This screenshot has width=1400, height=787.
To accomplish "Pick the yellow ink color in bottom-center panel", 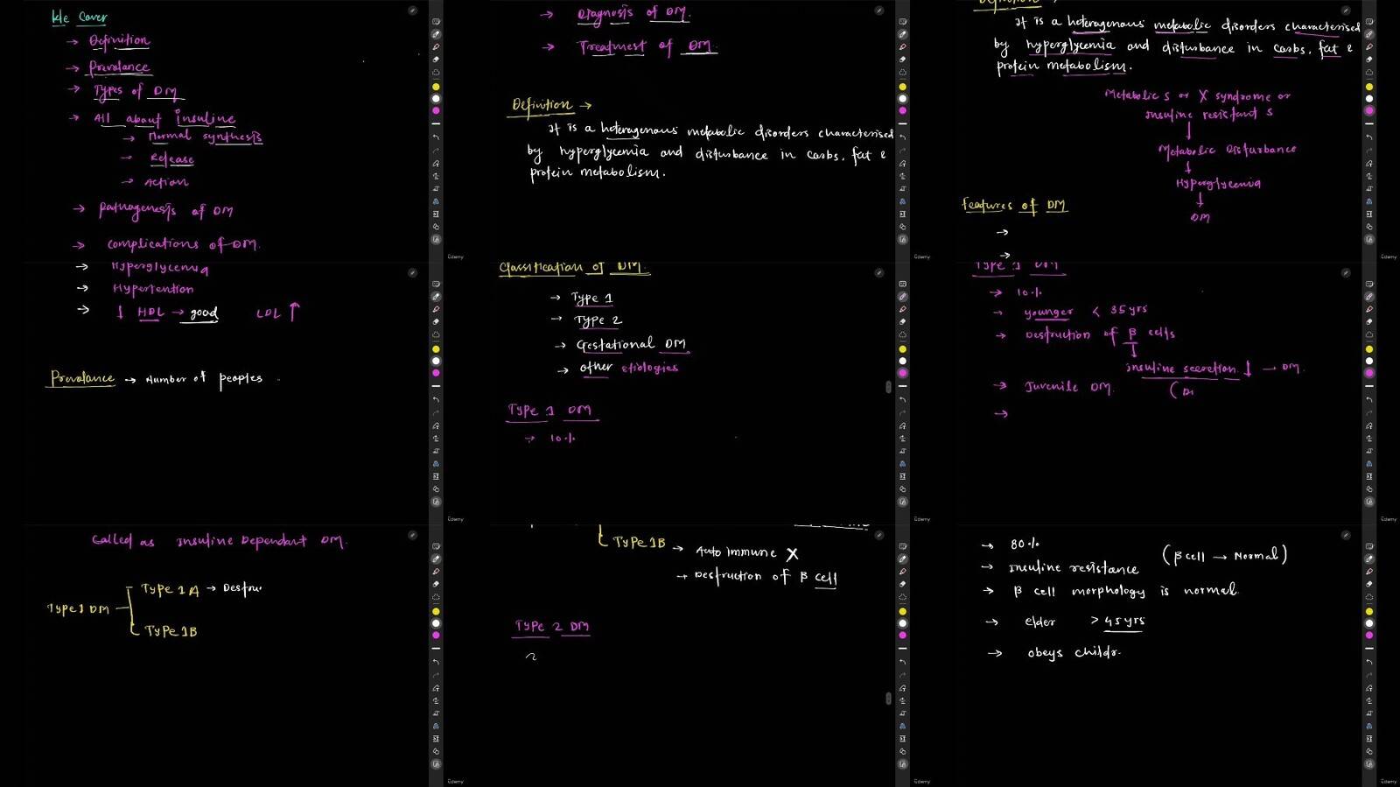I will click(x=902, y=611).
